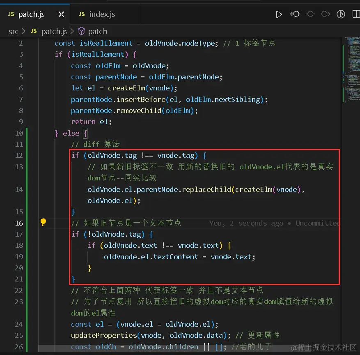The height and width of the screenshot is (355, 360).
Task: Open the patch.js breadcrumb dropdown
Action: click(54, 32)
